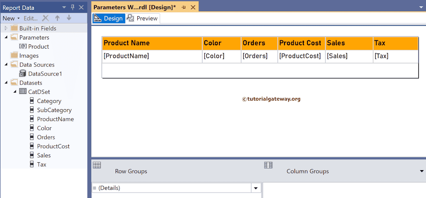Click the delete X icon in Report Data toolbar
This screenshot has width=426, height=198.
46,18
